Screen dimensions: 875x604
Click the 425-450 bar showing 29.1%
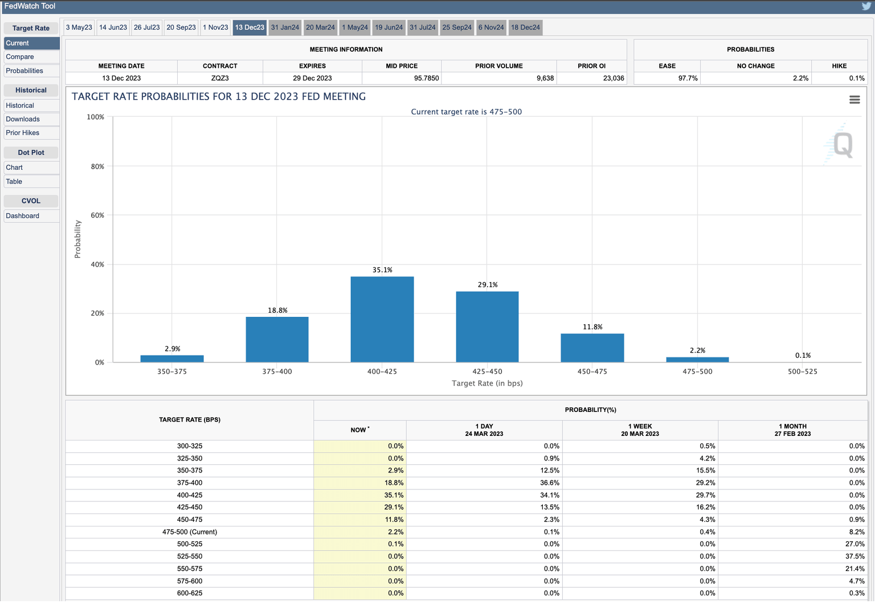(x=487, y=327)
